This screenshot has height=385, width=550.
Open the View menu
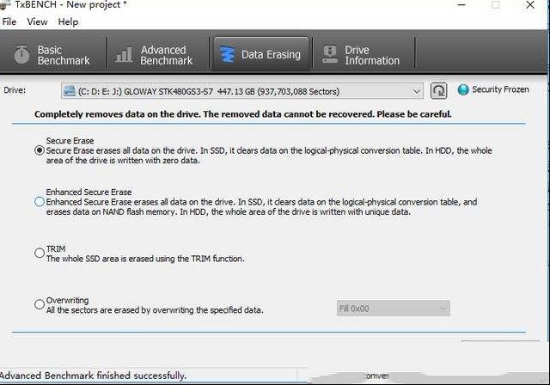(x=37, y=21)
